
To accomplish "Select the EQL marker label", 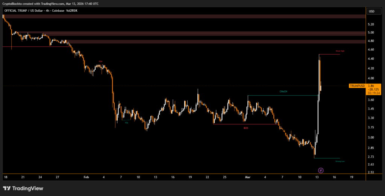I will click(126, 122).
